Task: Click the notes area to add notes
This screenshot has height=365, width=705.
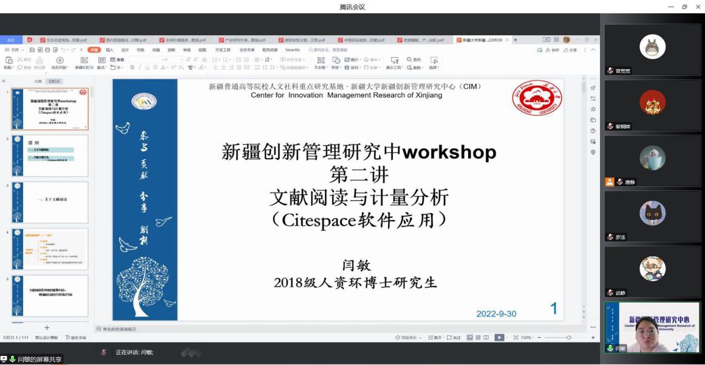Action: (119, 329)
